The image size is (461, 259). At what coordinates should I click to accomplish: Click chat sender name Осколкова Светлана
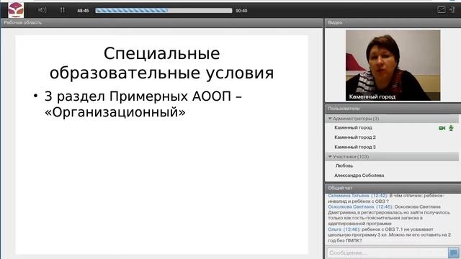click(352, 207)
